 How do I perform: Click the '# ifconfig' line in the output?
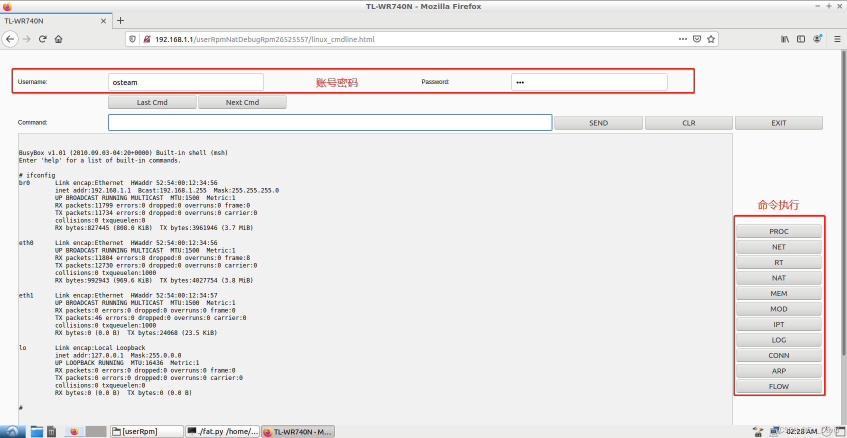tap(37, 175)
